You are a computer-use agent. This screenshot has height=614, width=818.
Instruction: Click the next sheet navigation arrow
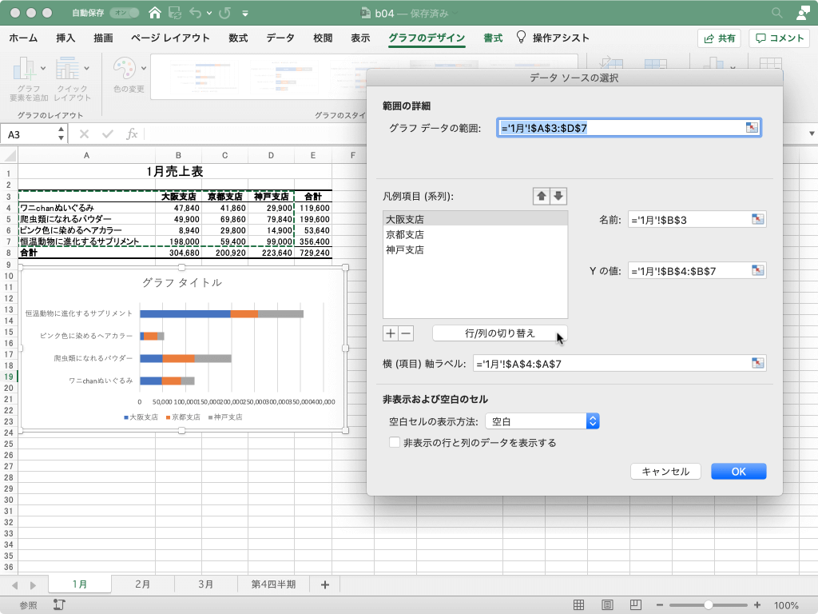pyautogui.click(x=33, y=585)
